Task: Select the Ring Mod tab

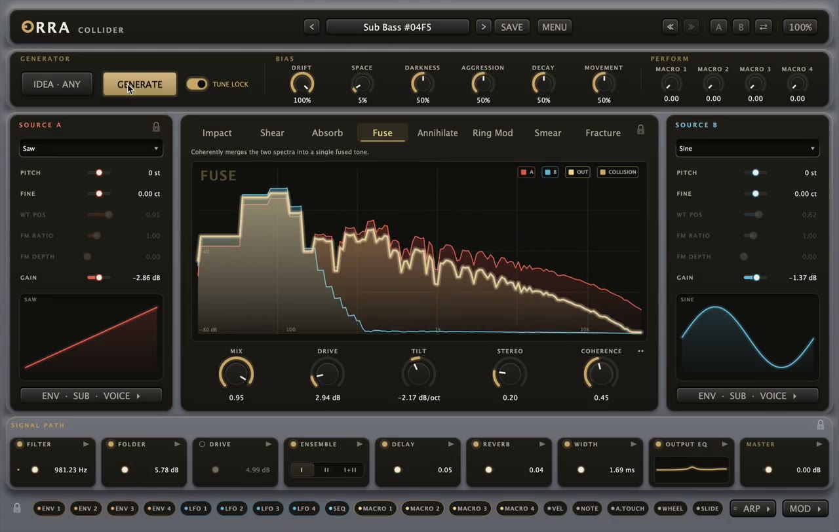Action: 493,133
